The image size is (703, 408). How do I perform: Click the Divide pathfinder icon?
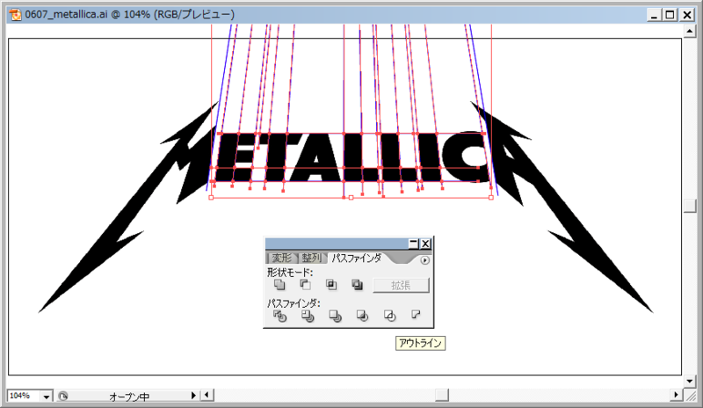(279, 316)
